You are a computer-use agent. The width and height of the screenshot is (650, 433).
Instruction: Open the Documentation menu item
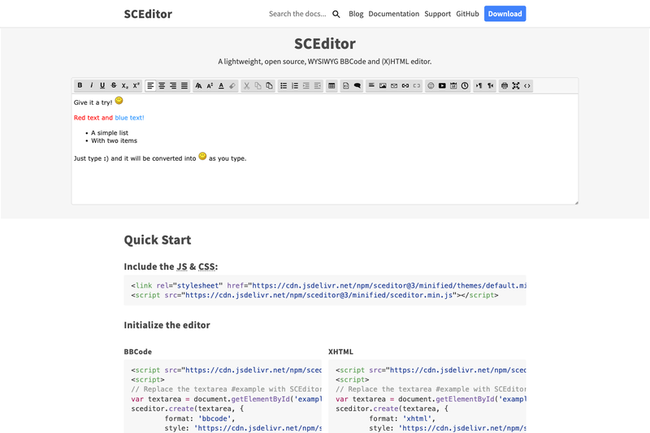[x=394, y=14]
